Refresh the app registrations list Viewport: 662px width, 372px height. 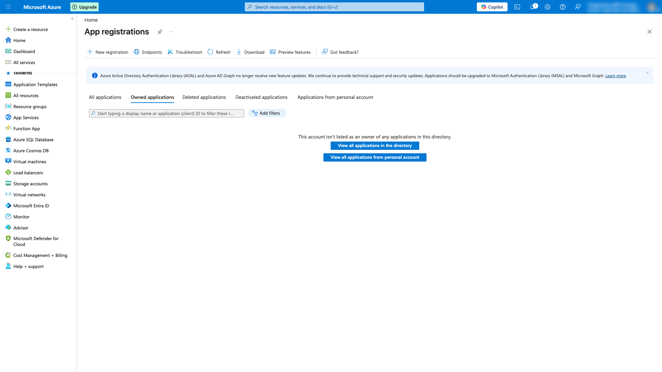pos(219,52)
